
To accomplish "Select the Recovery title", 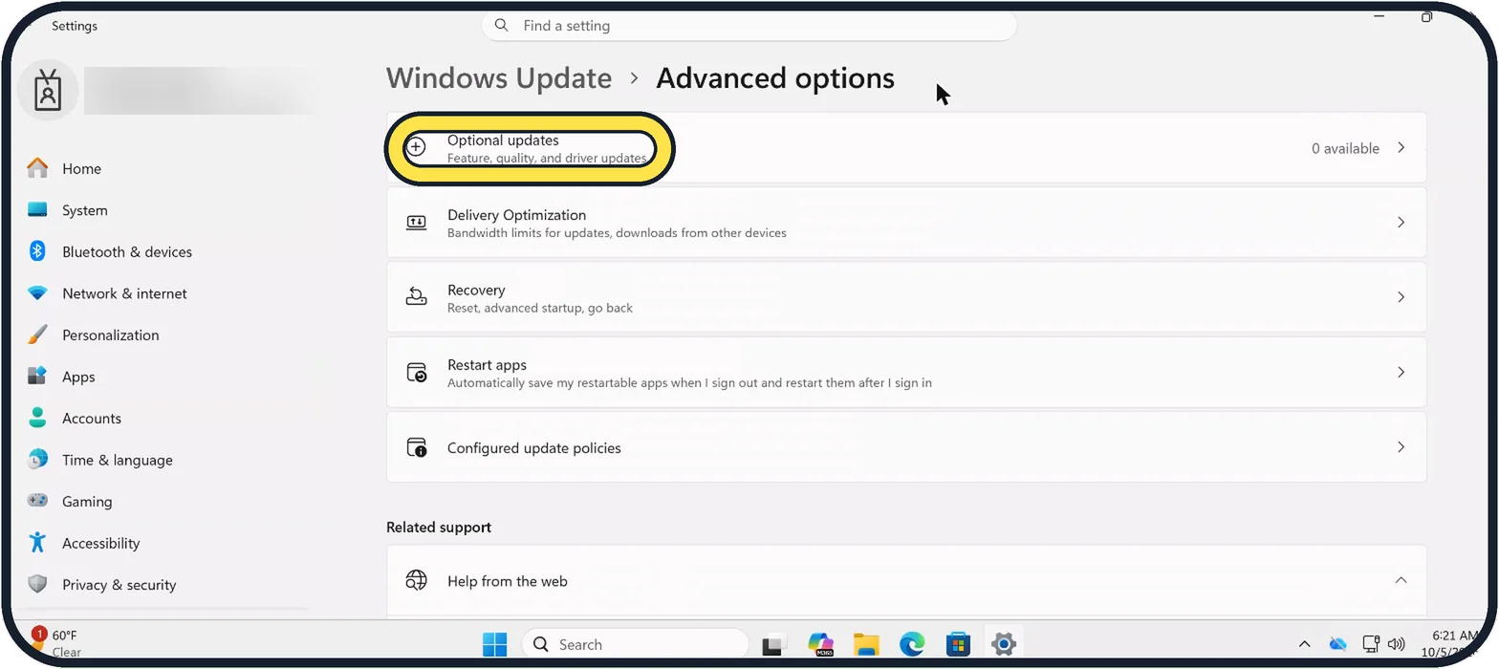I will [x=476, y=290].
